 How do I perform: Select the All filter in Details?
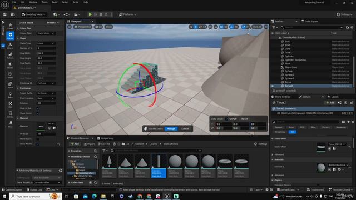point(293,132)
